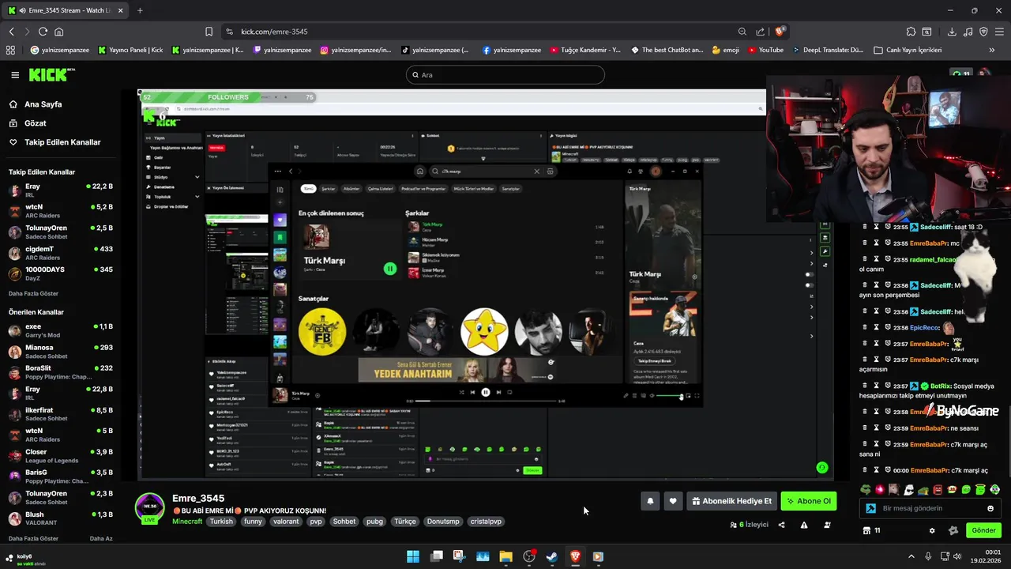Screen dimensions: 1011x569
Task: Open exee channel in recommended list
Action: pyautogui.click(x=61, y=330)
